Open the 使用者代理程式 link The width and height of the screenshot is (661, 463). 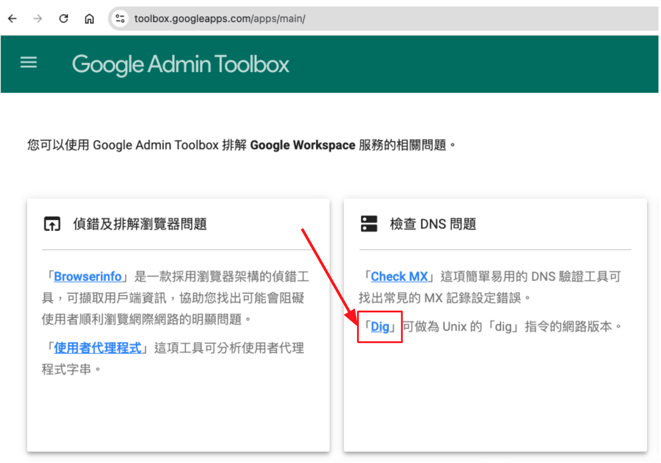click(x=98, y=348)
